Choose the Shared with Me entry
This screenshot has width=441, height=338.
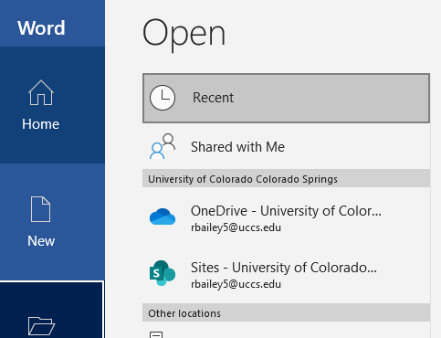point(286,147)
